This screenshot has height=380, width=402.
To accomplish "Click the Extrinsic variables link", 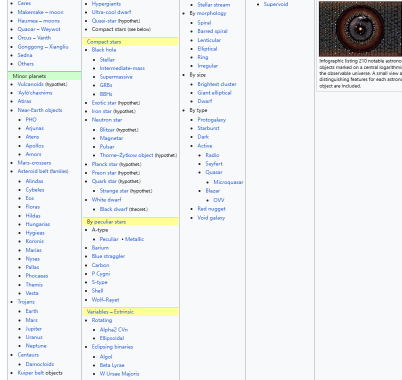I will (x=123, y=311).
